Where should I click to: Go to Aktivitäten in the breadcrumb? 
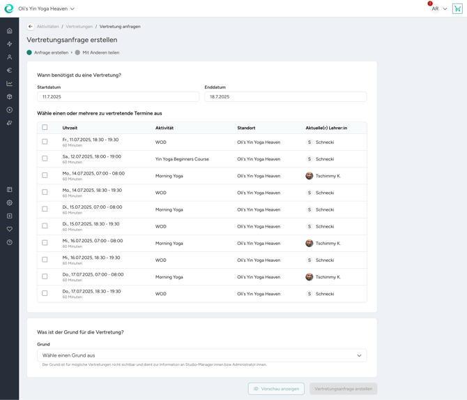point(48,27)
